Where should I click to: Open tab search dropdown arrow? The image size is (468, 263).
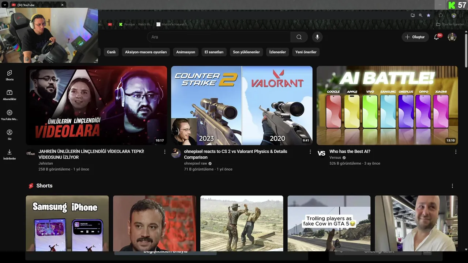click(5, 5)
